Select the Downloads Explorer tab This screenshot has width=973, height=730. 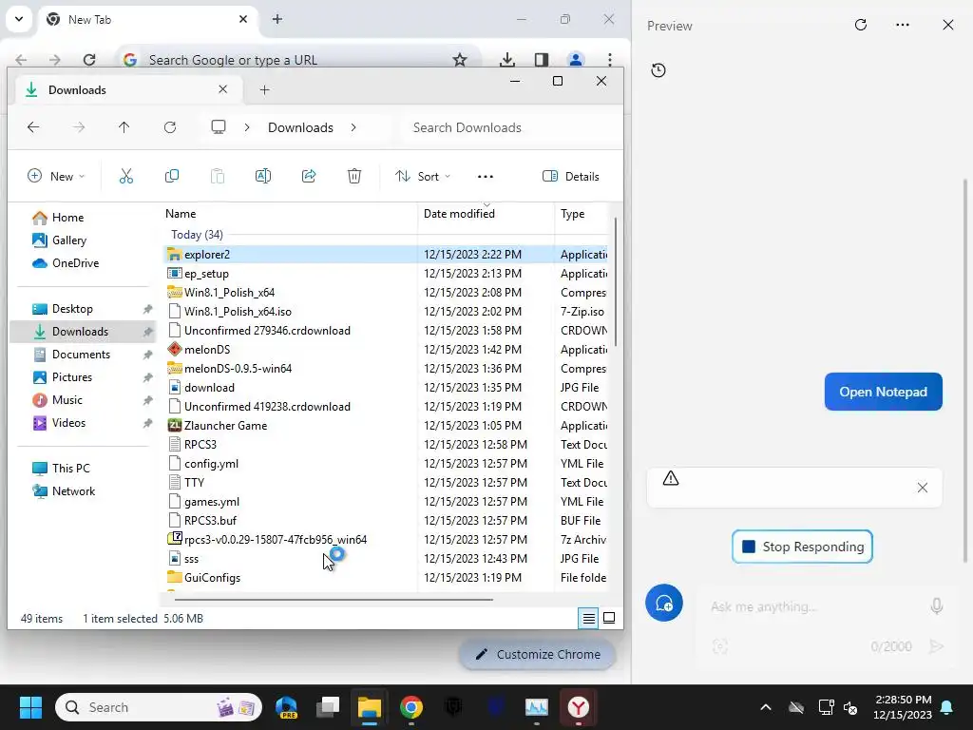pyautogui.click(x=128, y=90)
